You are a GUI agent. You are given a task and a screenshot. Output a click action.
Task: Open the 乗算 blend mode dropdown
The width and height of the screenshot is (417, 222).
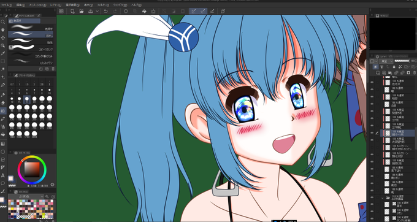tap(386, 61)
